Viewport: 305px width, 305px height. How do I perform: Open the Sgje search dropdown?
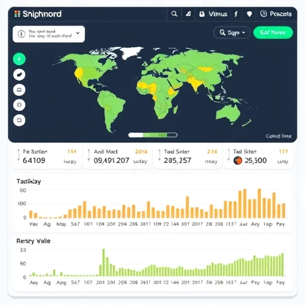pos(232,32)
